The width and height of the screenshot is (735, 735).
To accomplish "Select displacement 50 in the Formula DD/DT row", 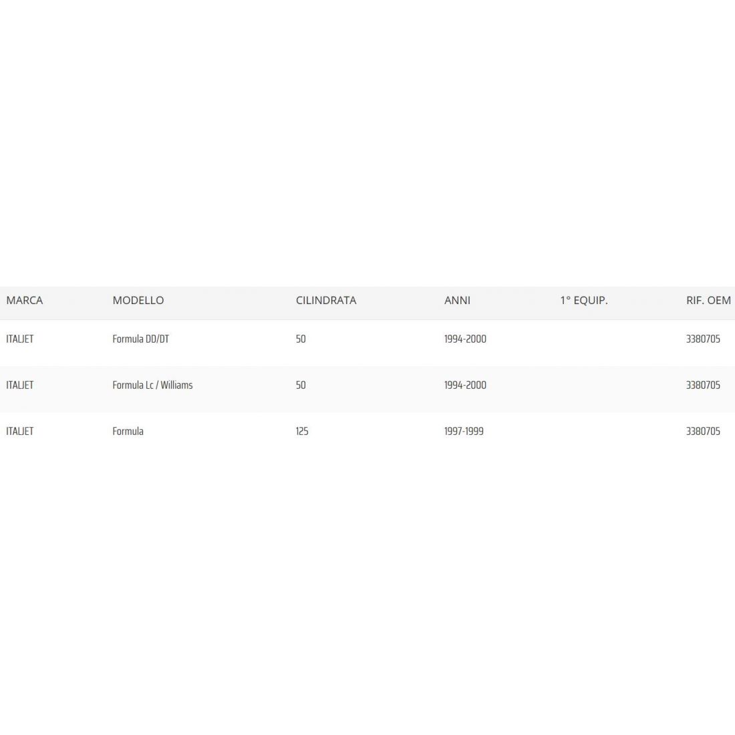I will tap(301, 339).
